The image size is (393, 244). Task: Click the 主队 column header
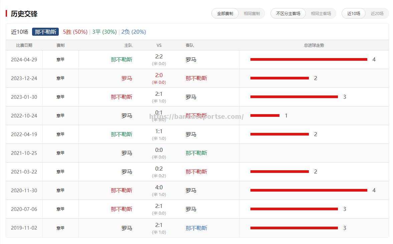pyautogui.click(x=128, y=45)
